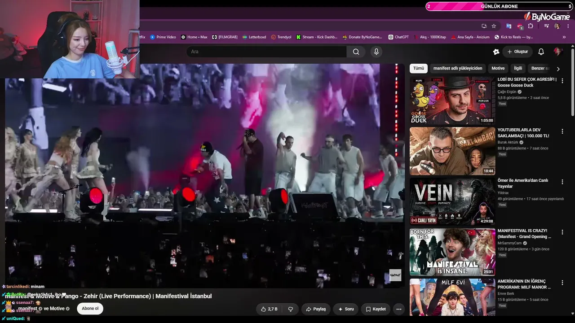Open the Trendyol bookmark
Screen dimensions: 575x323
pyautogui.click(x=281, y=37)
